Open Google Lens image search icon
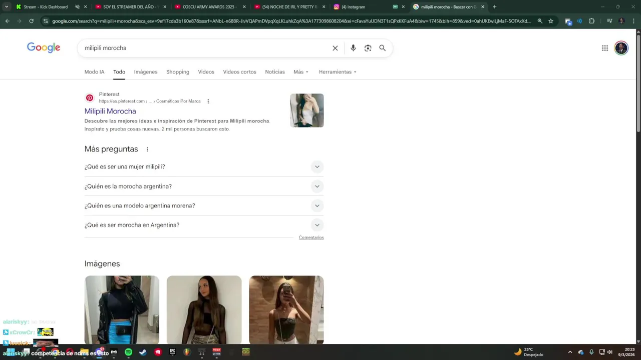This screenshot has width=641, height=360. (x=368, y=48)
